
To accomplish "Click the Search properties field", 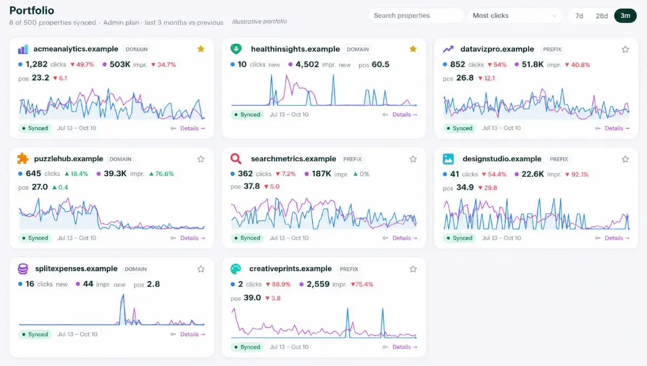I will [x=416, y=16].
